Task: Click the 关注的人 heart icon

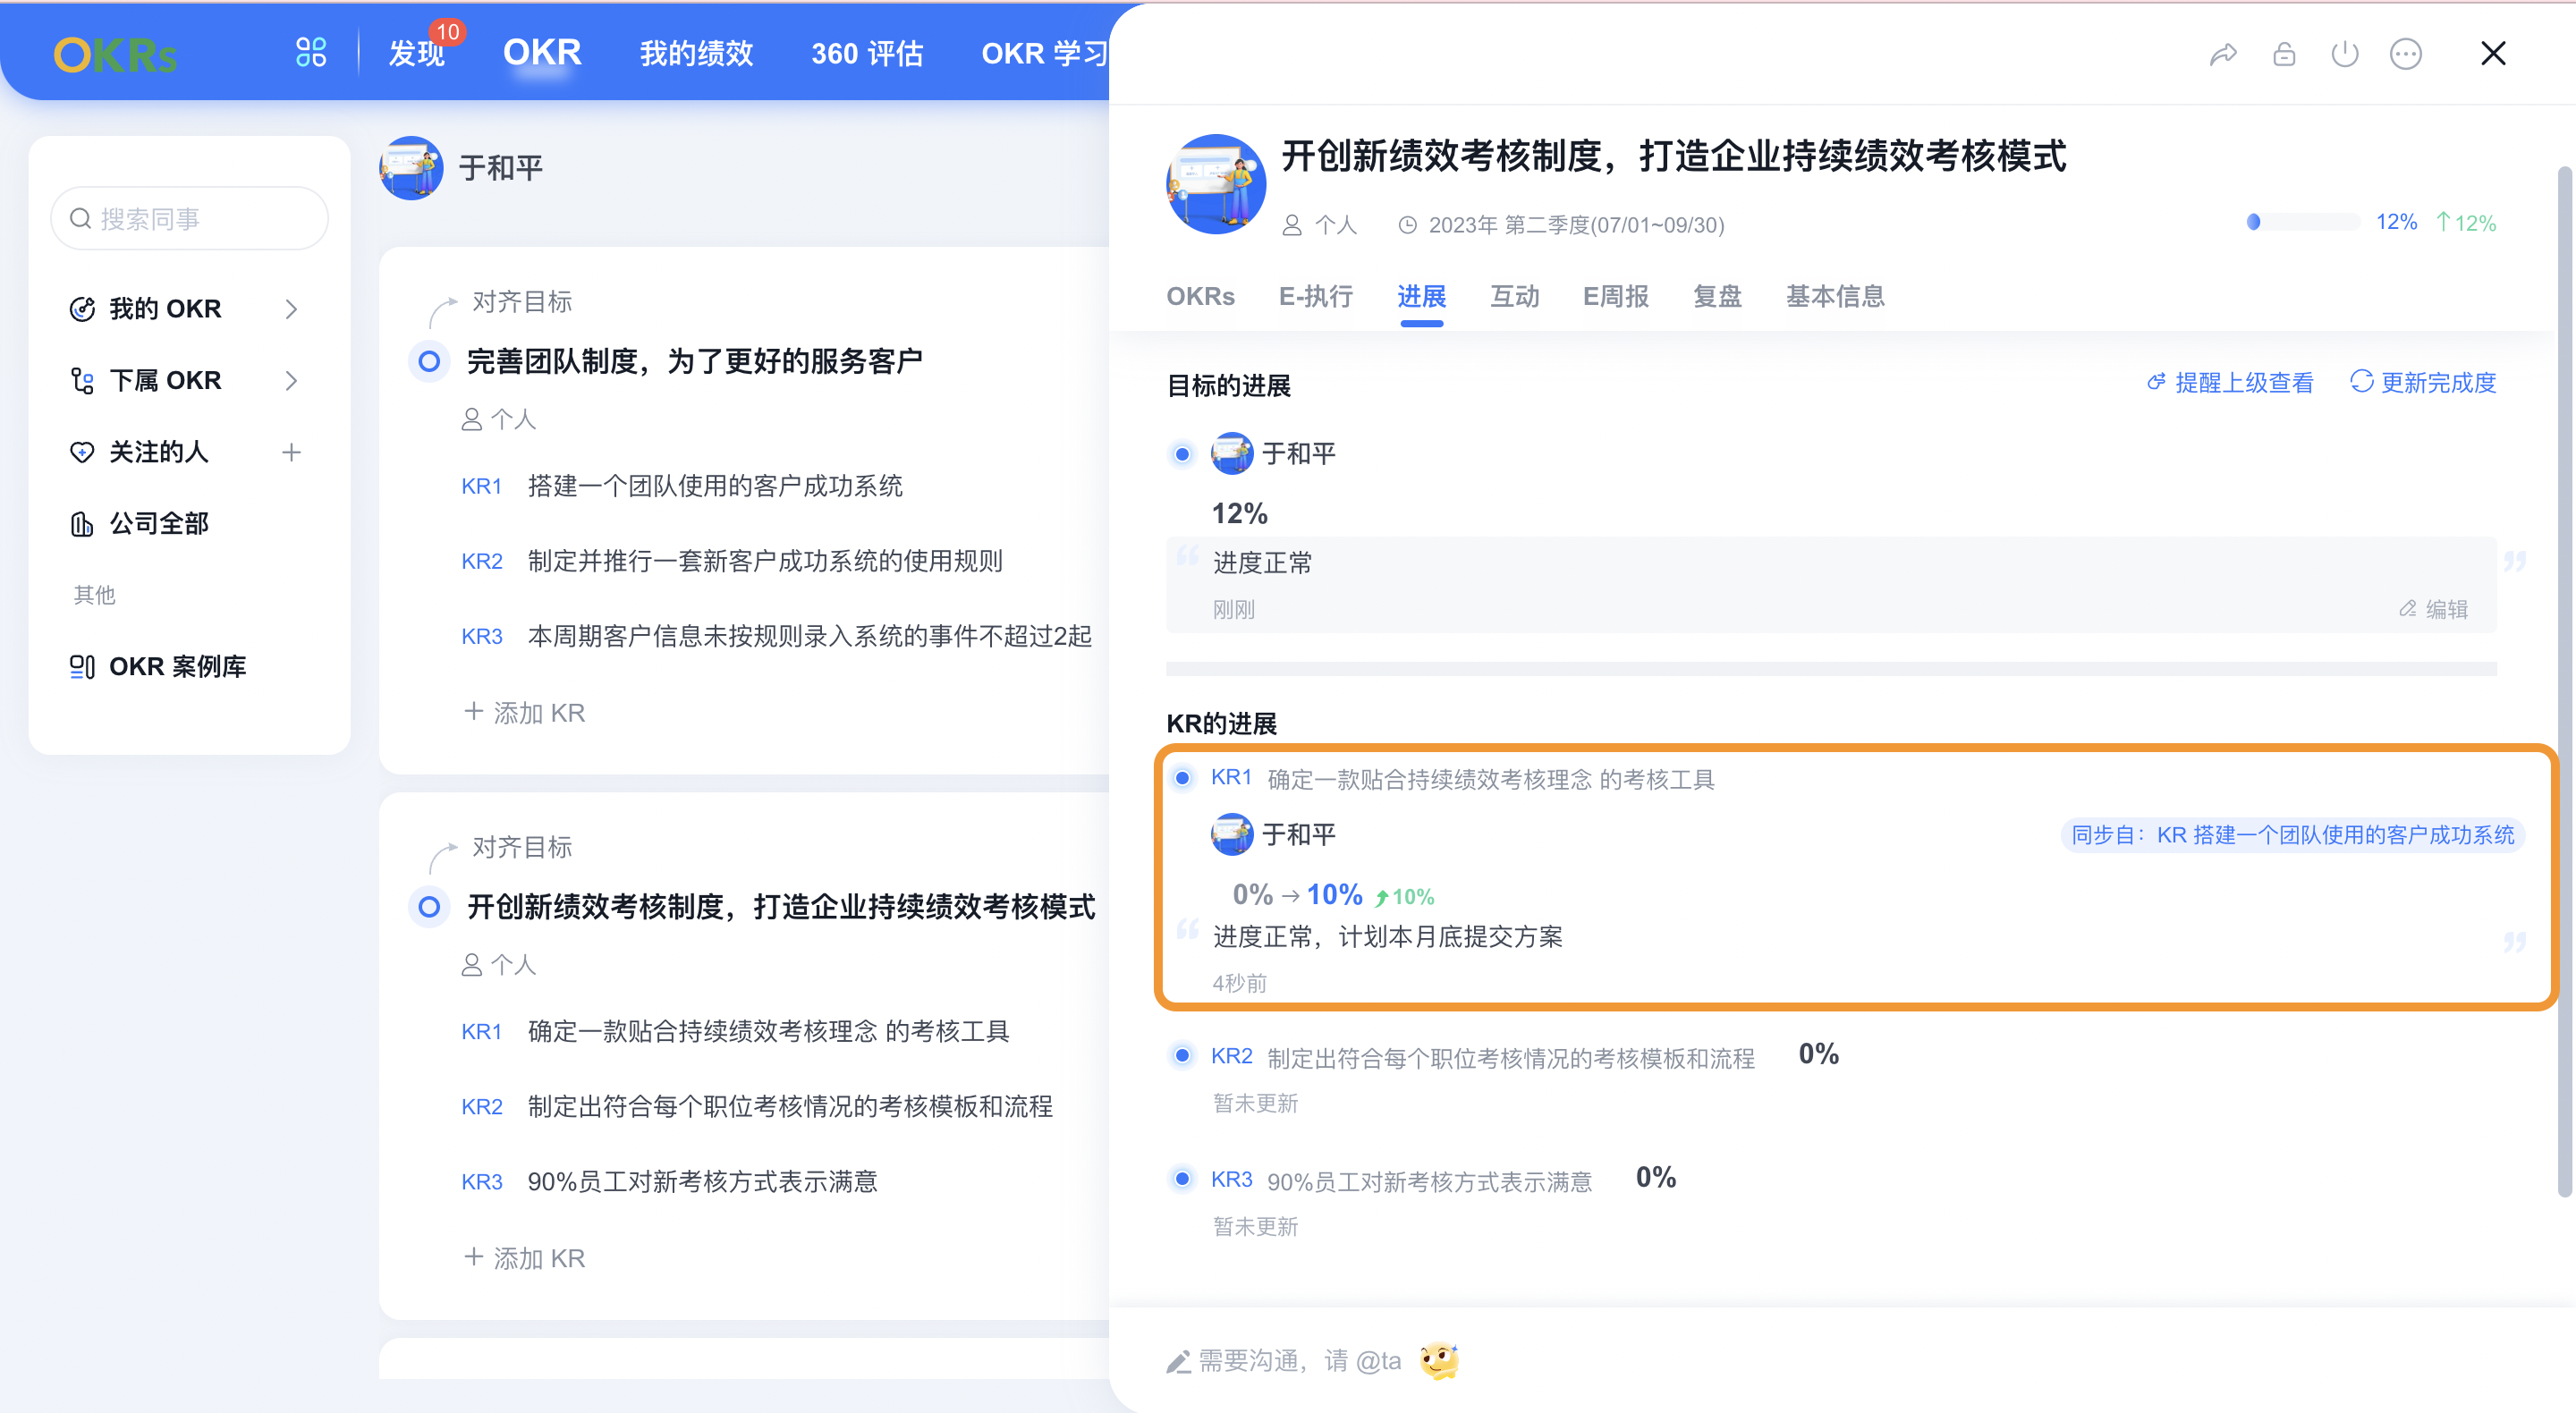Action: pyautogui.click(x=82, y=452)
